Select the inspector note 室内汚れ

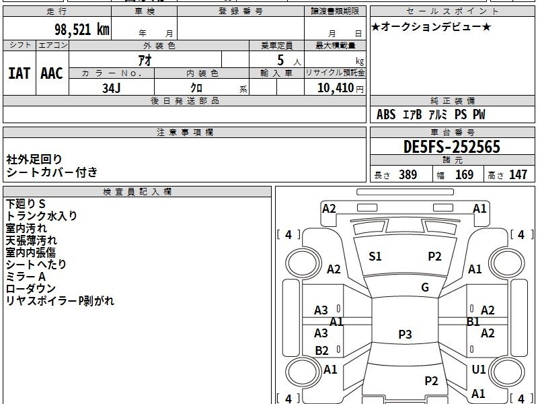(x=26, y=228)
